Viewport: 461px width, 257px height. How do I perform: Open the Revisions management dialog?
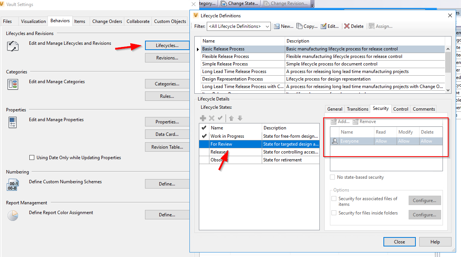[x=167, y=58]
